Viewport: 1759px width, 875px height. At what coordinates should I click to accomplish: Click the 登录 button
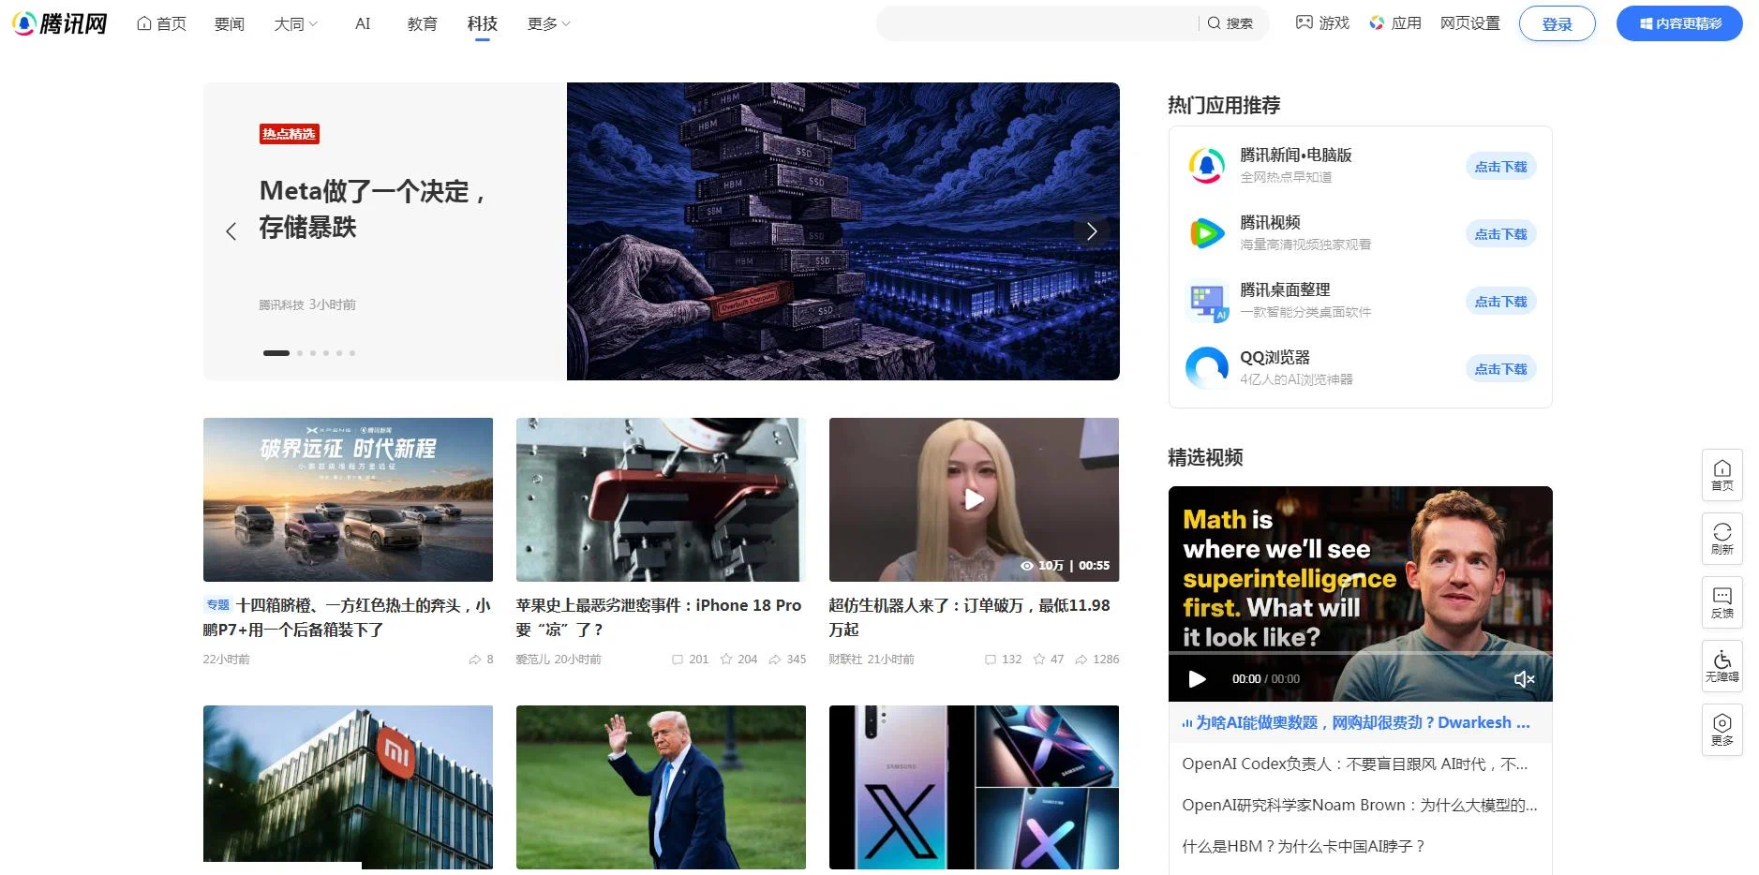click(x=1558, y=23)
